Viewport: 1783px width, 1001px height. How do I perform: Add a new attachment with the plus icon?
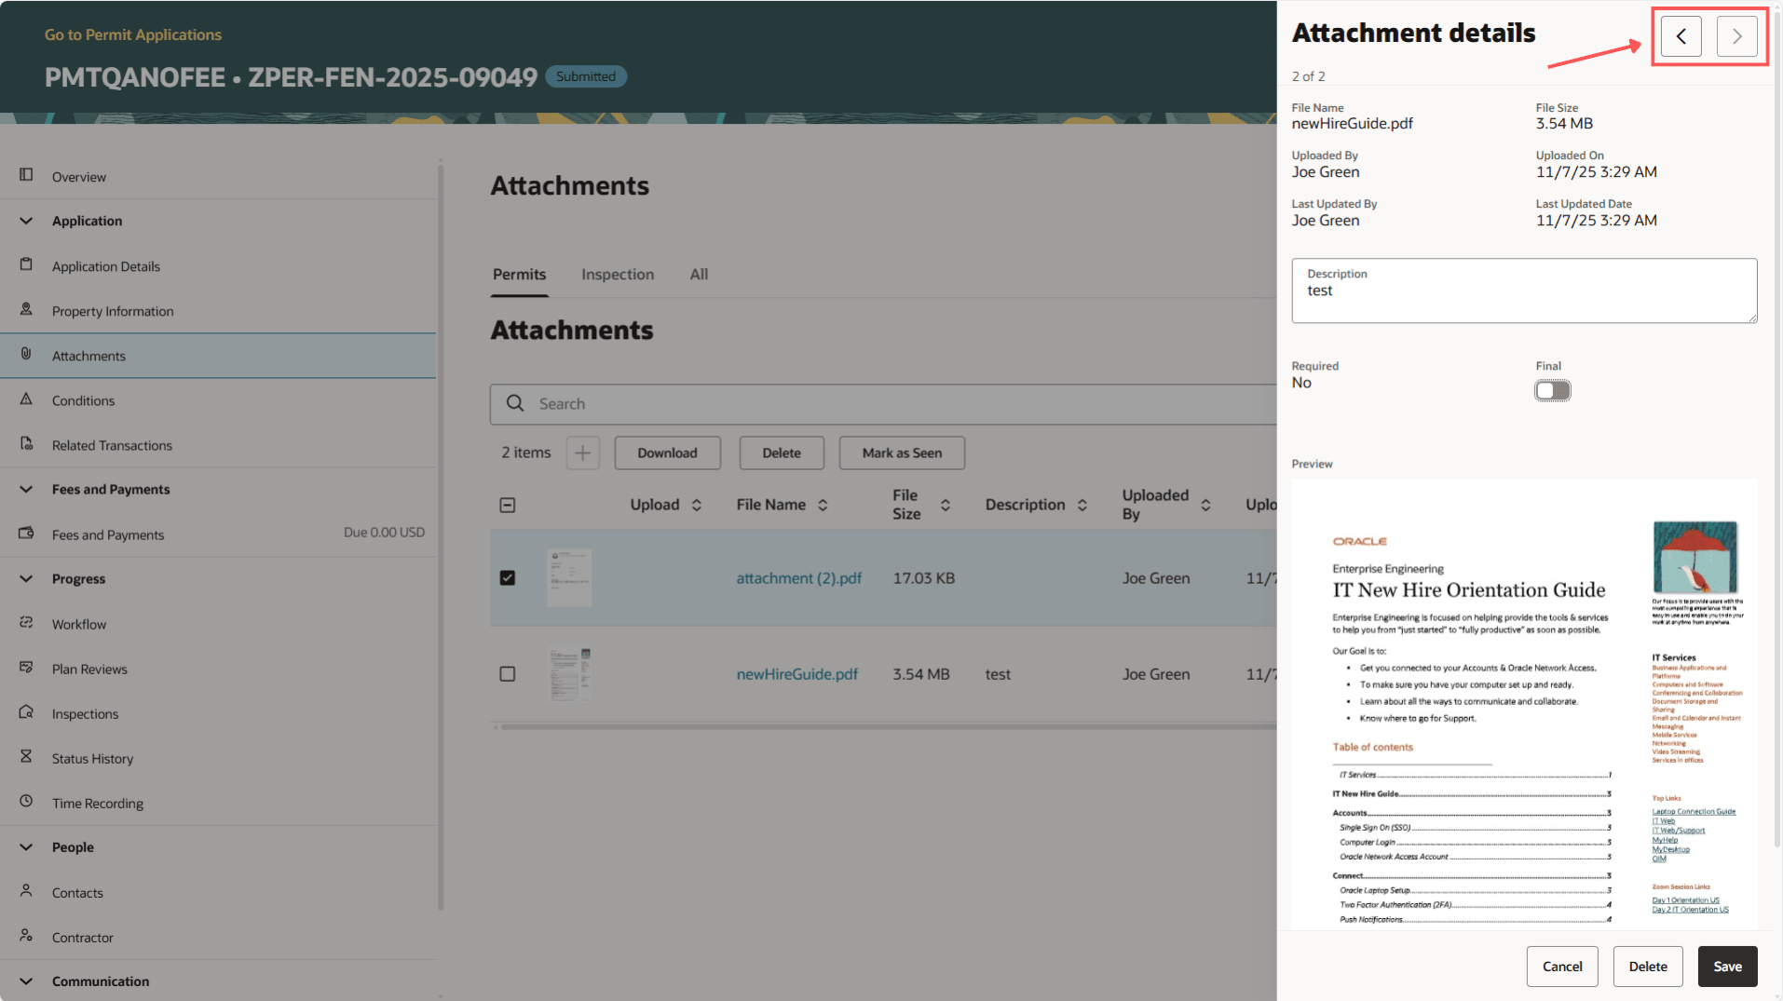coord(582,453)
